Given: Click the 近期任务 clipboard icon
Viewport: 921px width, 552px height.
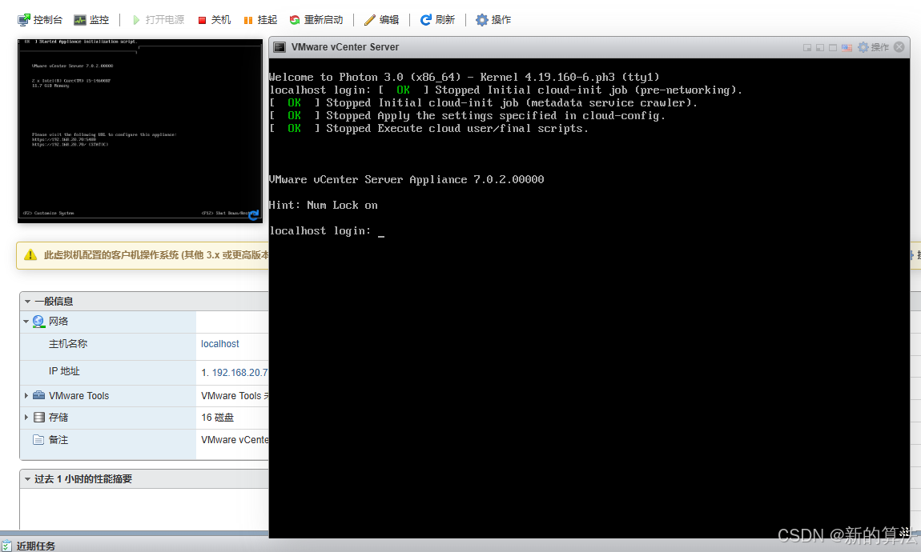Looking at the screenshot, I should [x=6, y=546].
